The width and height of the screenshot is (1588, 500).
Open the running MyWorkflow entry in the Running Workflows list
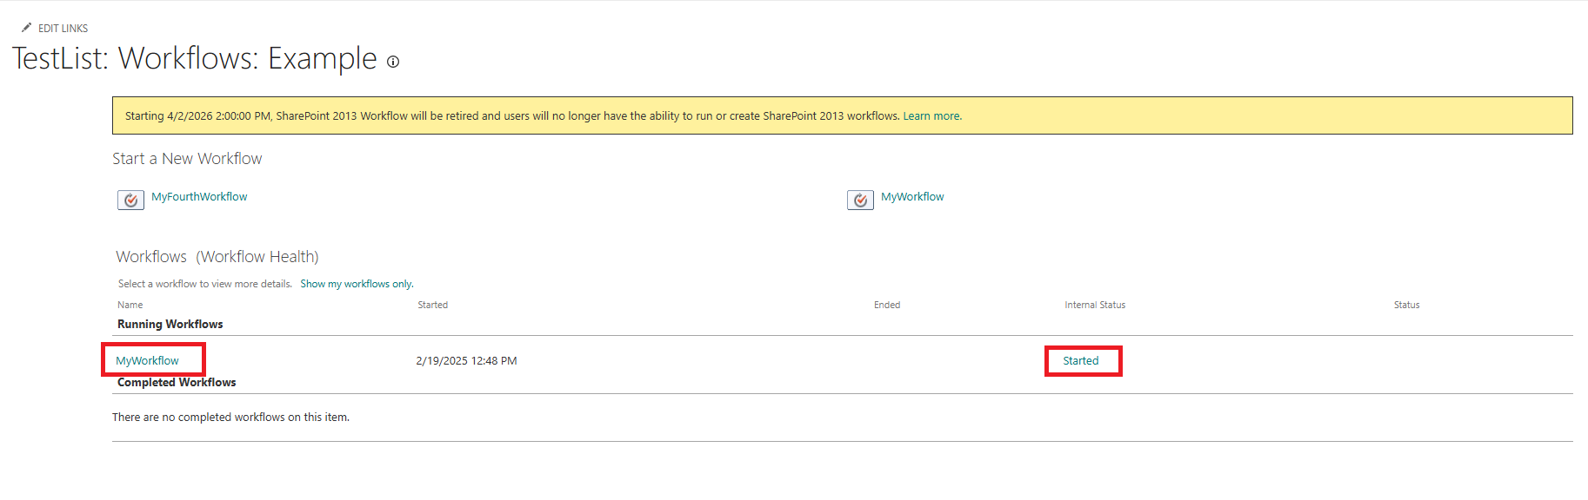(x=148, y=361)
